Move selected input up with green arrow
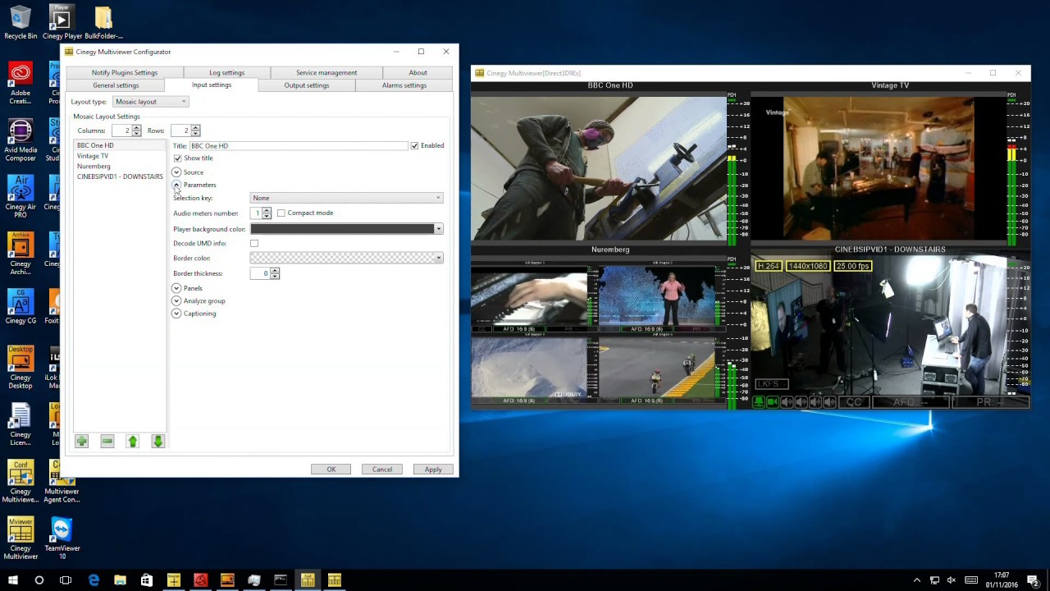This screenshot has width=1050, height=591. (133, 442)
